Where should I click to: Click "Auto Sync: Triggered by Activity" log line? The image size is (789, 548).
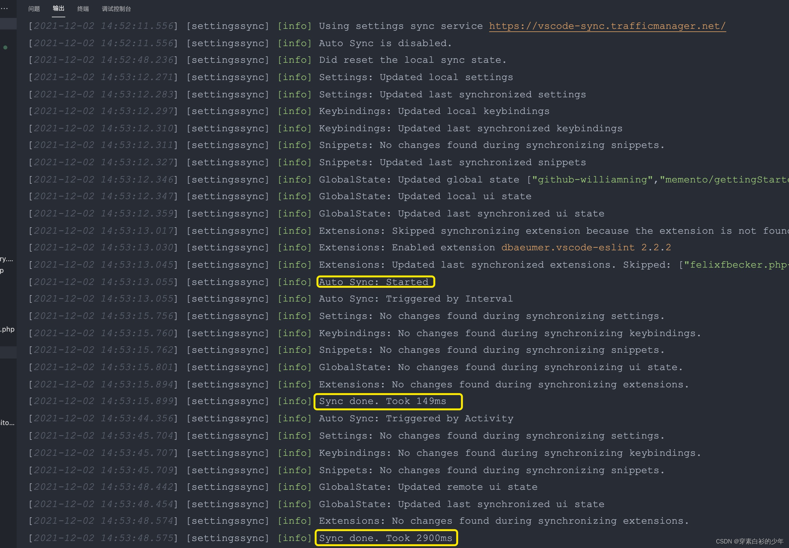416,418
